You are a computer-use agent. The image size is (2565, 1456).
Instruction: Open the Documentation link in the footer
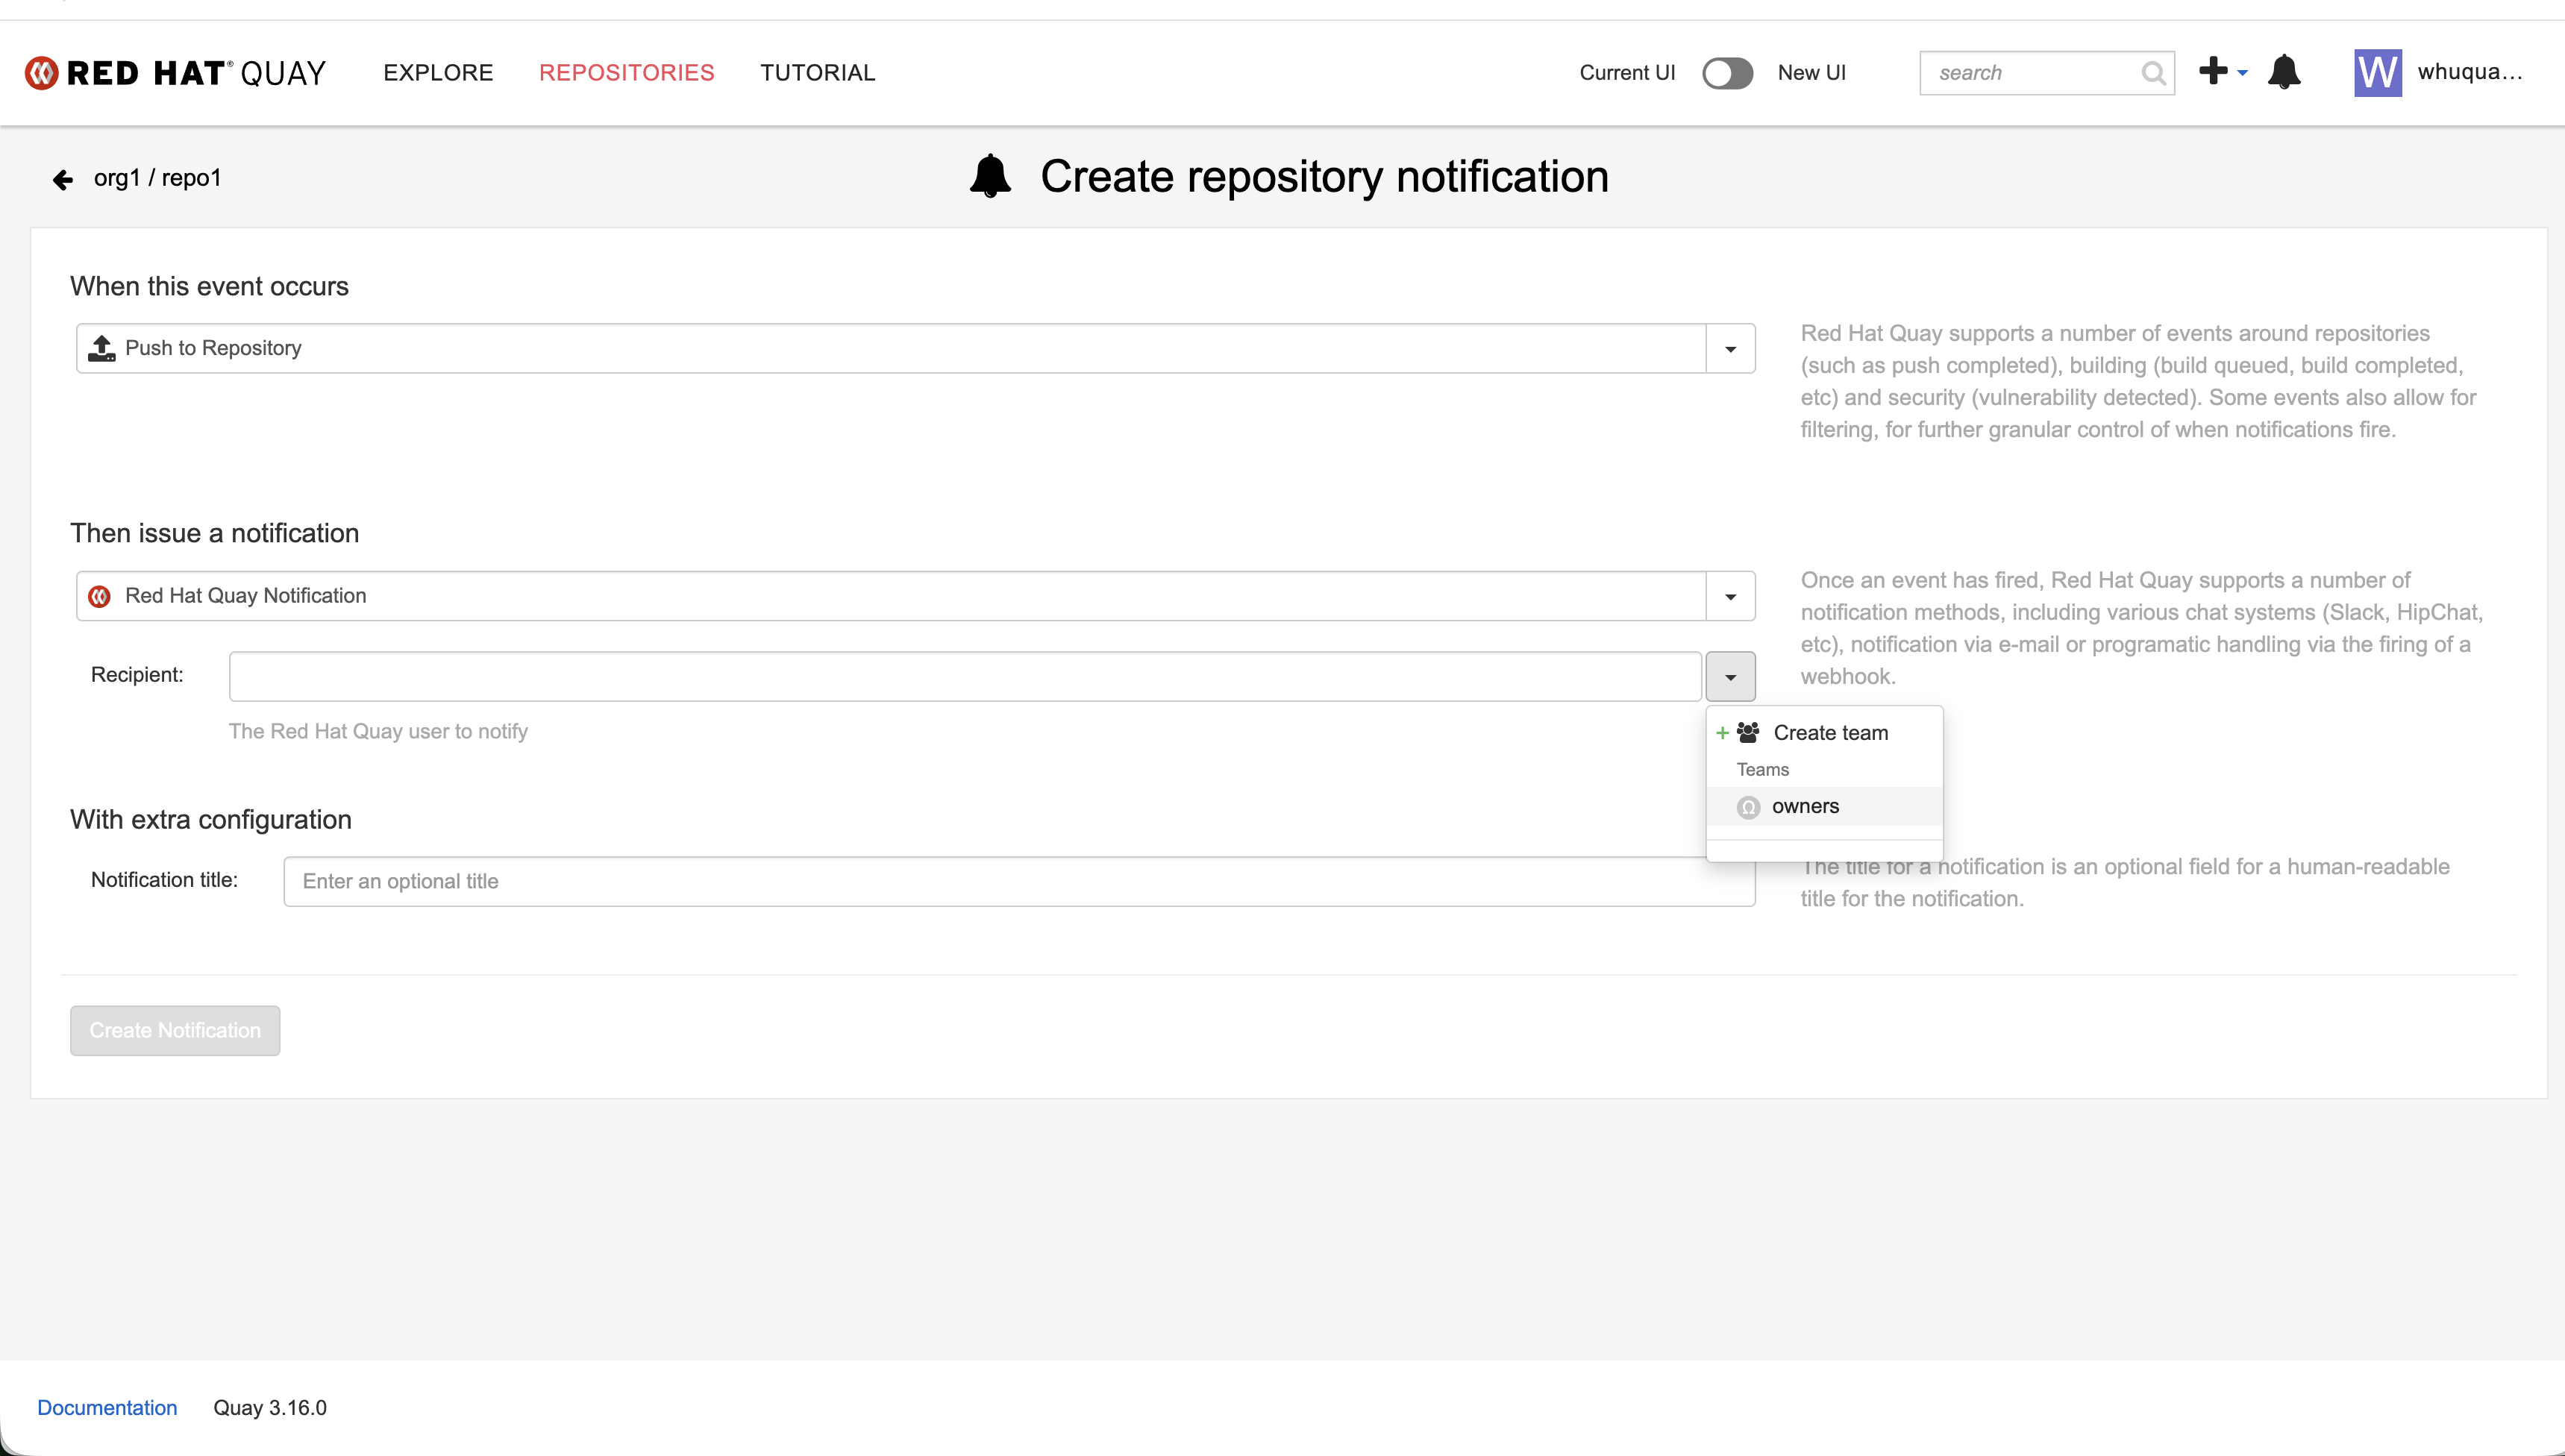107,1407
